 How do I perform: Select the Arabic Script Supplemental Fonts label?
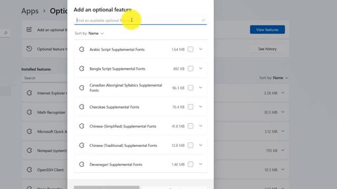pos(117,49)
